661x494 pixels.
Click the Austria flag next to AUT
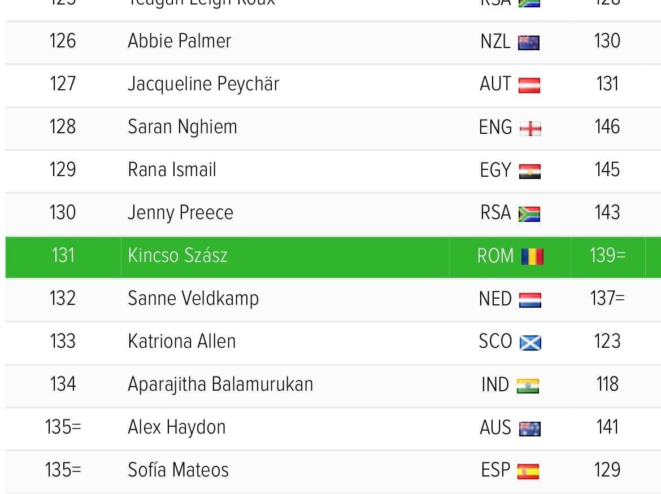coord(529,85)
